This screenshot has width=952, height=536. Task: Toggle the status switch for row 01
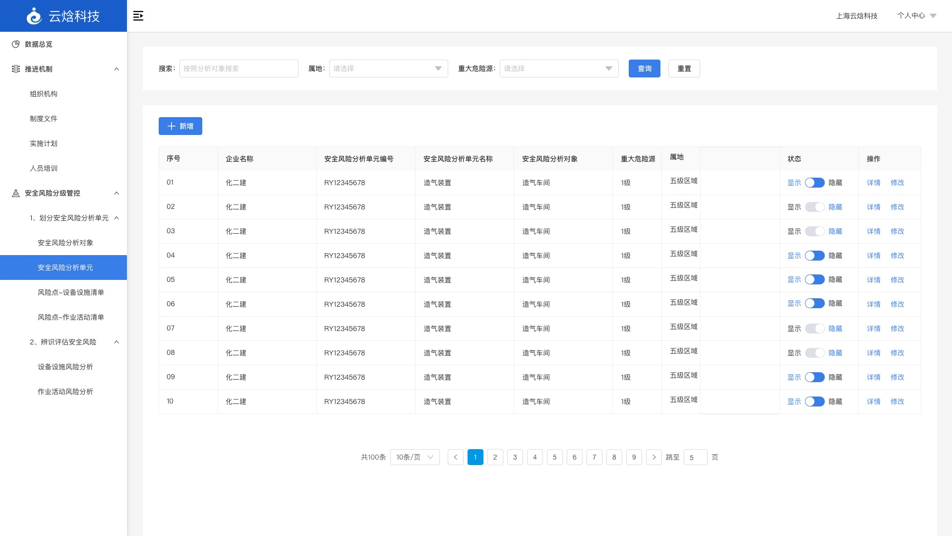click(814, 183)
